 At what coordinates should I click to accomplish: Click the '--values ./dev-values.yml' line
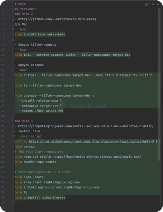(x=41, y=111)
